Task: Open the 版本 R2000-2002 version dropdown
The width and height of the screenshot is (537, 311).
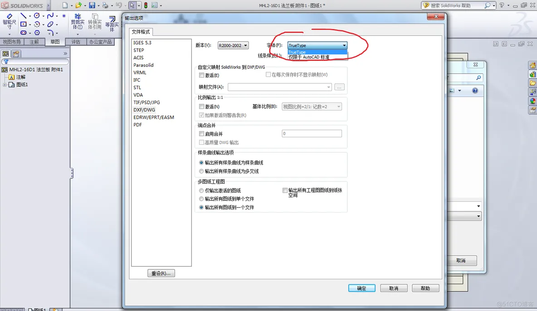Action: pos(233,45)
